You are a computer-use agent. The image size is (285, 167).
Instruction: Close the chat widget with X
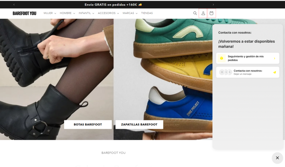click(277, 158)
